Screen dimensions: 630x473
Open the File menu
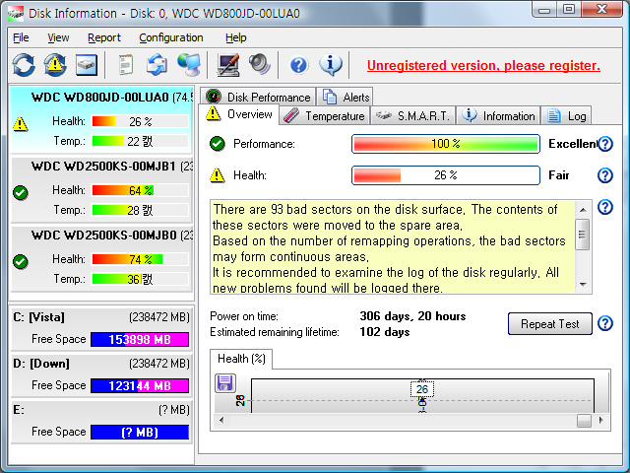click(21, 37)
